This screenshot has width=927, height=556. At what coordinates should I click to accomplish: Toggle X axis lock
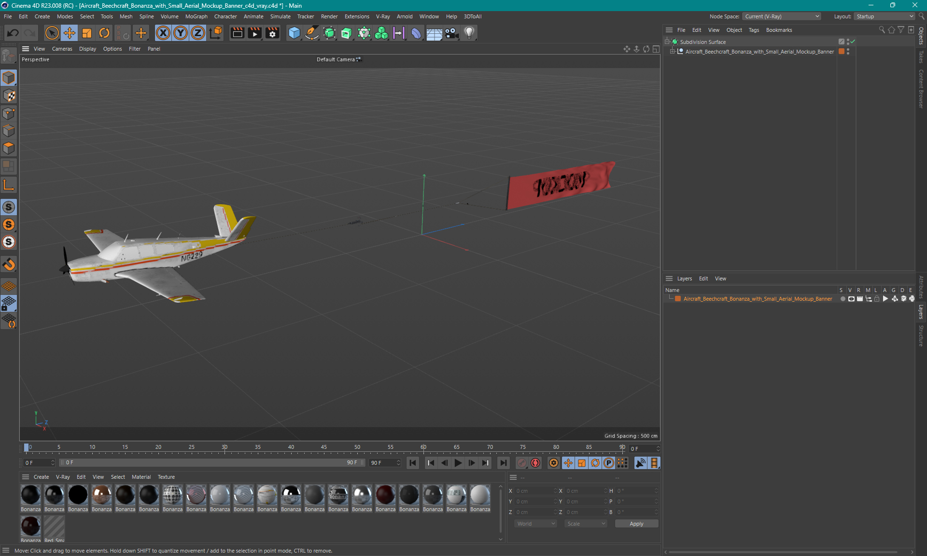[163, 33]
